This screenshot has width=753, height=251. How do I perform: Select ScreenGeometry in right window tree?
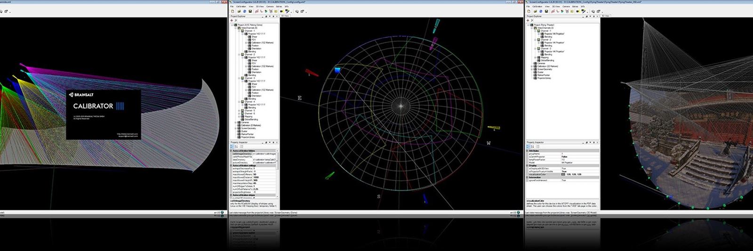(545, 69)
